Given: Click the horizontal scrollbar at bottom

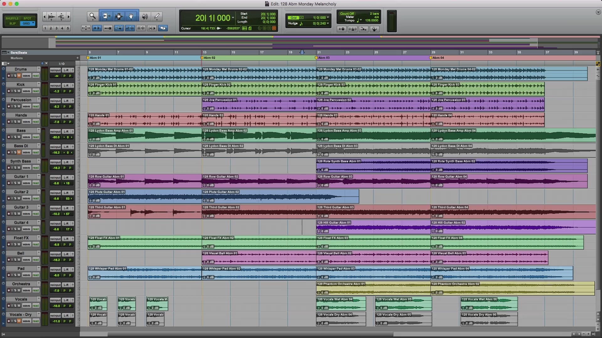Looking at the screenshot, I should click(x=250, y=334).
